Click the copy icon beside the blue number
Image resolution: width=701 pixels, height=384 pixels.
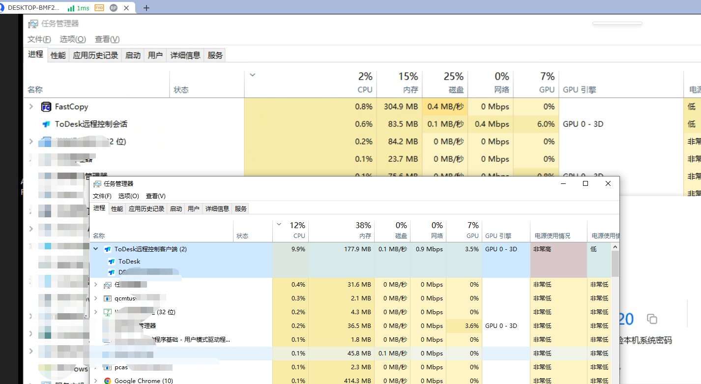pyautogui.click(x=652, y=319)
